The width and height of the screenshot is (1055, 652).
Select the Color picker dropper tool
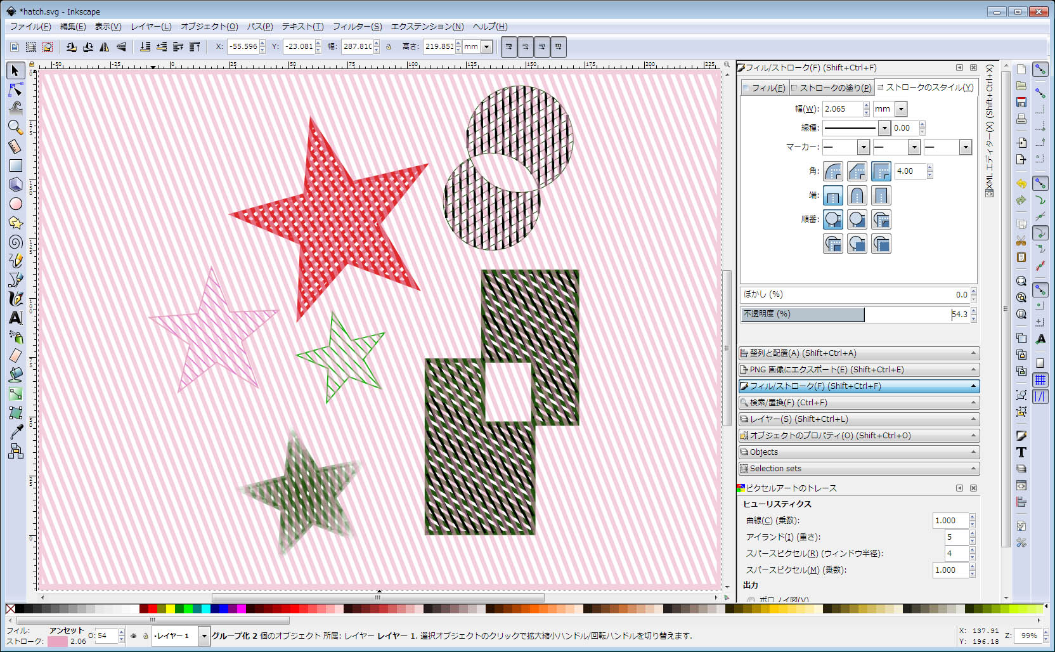pos(15,432)
